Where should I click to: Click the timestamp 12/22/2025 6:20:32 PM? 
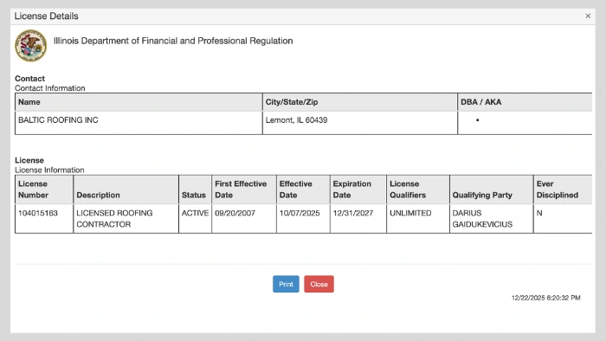click(545, 298)
